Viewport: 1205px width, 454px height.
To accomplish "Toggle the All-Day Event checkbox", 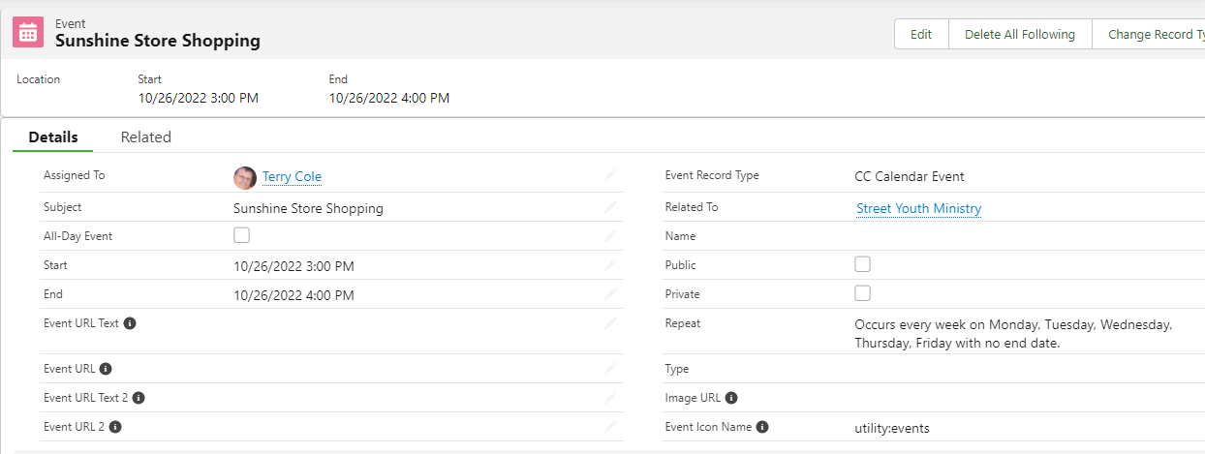I will coord(242,235).
